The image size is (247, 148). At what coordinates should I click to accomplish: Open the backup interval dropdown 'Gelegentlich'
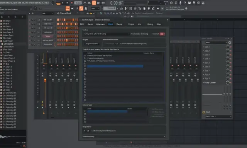[107, 34]
